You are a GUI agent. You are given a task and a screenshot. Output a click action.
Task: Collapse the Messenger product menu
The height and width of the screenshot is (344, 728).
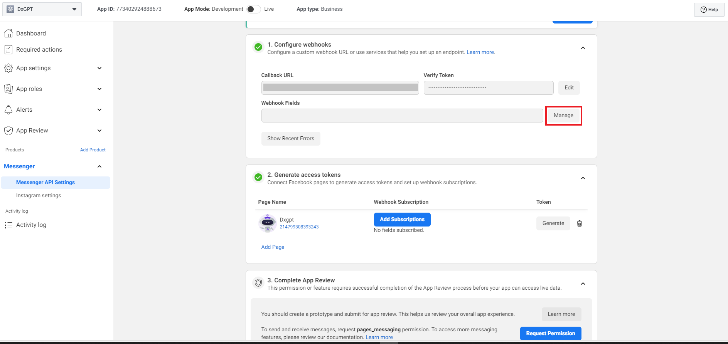coord(99,166)
